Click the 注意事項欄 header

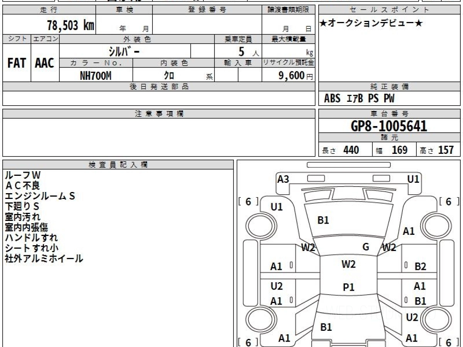tap(159, 113)
